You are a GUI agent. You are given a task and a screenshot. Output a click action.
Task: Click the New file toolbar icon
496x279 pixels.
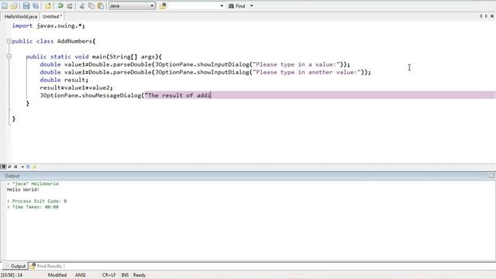click(5, 5)
